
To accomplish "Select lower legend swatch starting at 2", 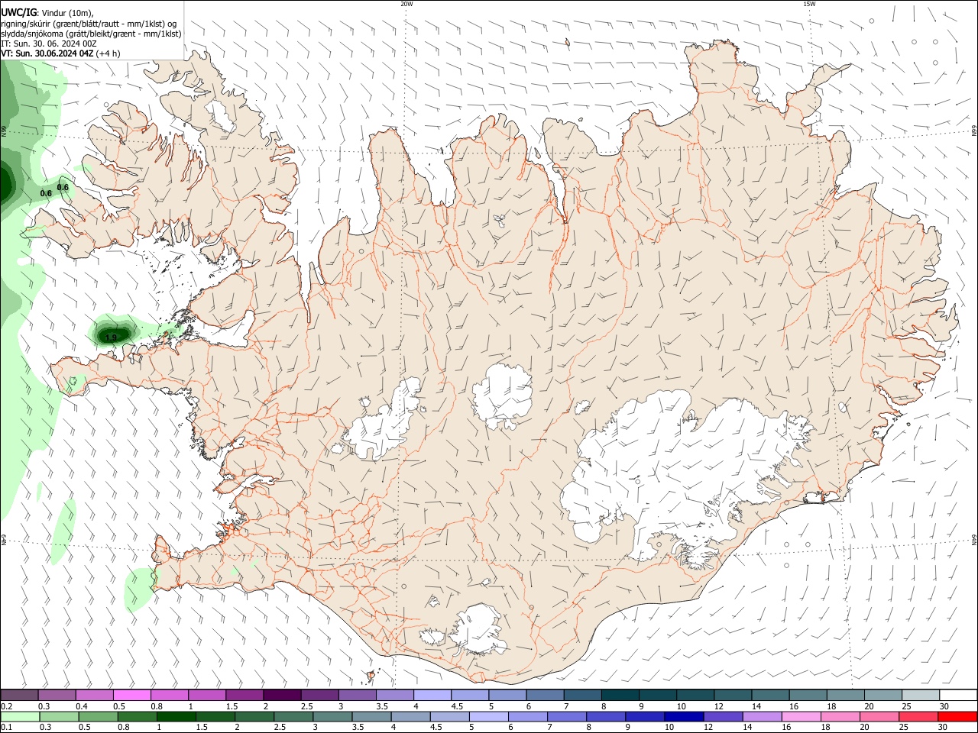I will (x=254, y=717).
